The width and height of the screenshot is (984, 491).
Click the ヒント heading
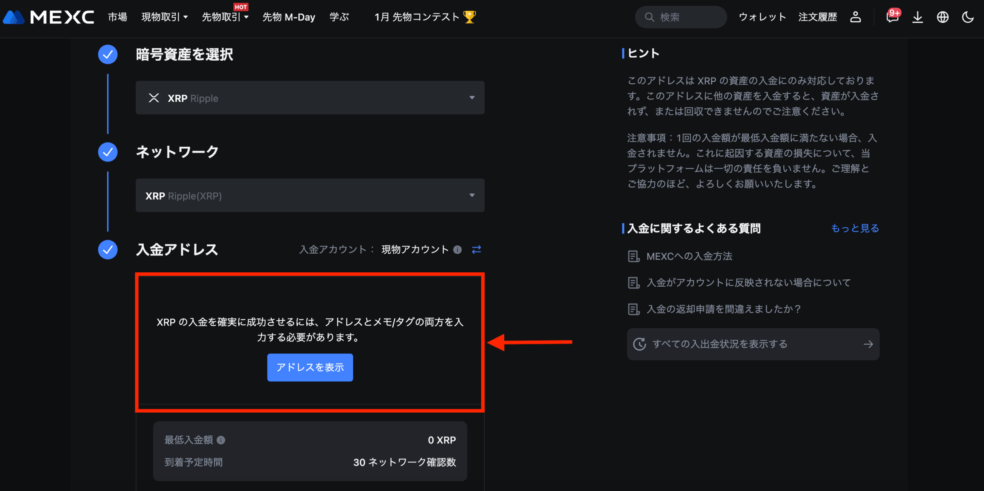point(643,53)
